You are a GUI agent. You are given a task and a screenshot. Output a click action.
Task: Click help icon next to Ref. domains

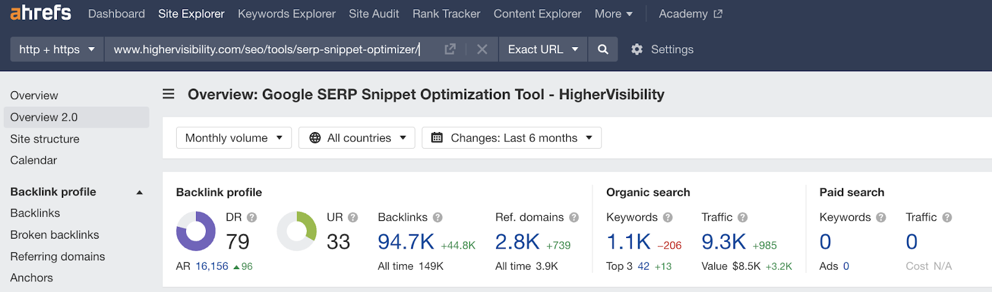(x=574, y=218)
